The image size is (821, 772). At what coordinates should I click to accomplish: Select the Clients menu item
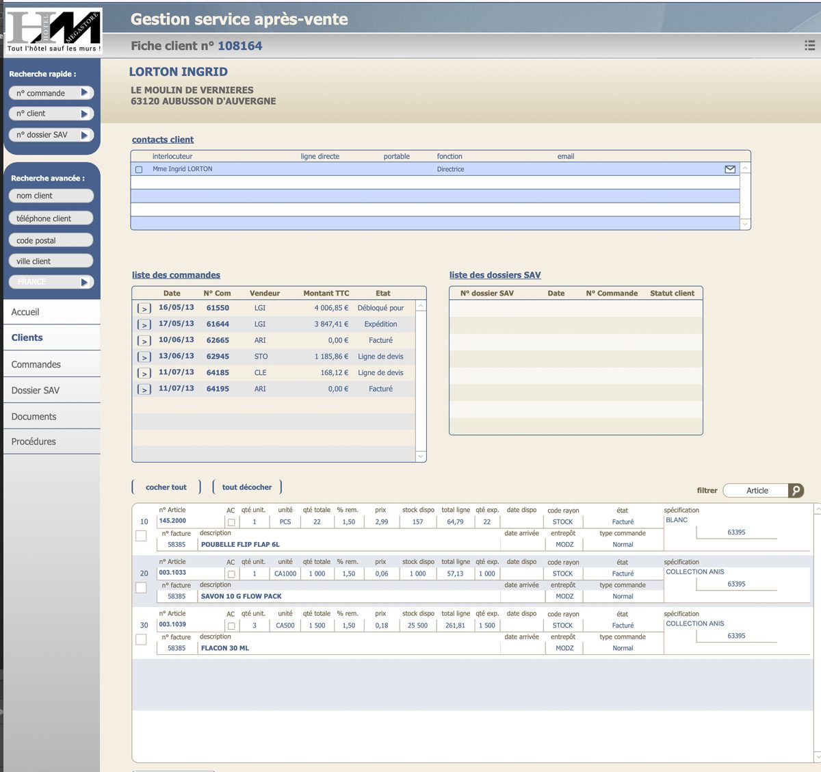click(52, 338)
